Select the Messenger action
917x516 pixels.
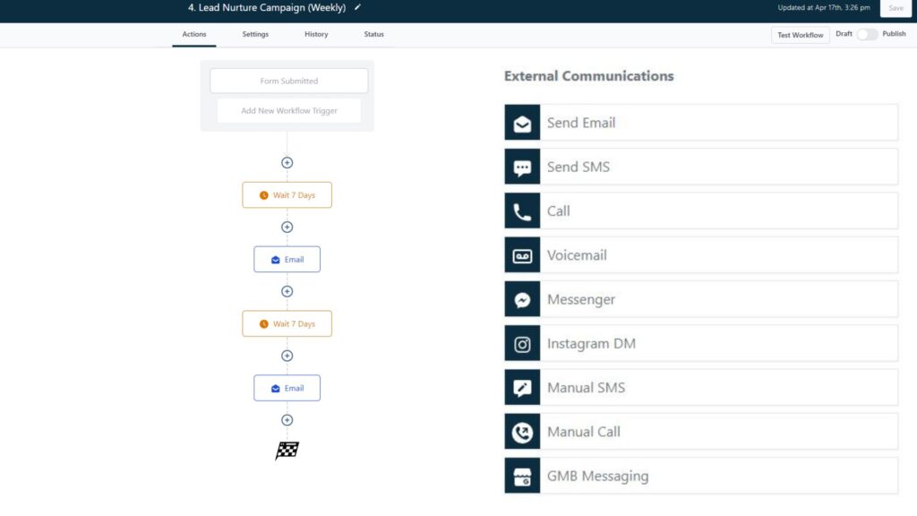[701, 299]
